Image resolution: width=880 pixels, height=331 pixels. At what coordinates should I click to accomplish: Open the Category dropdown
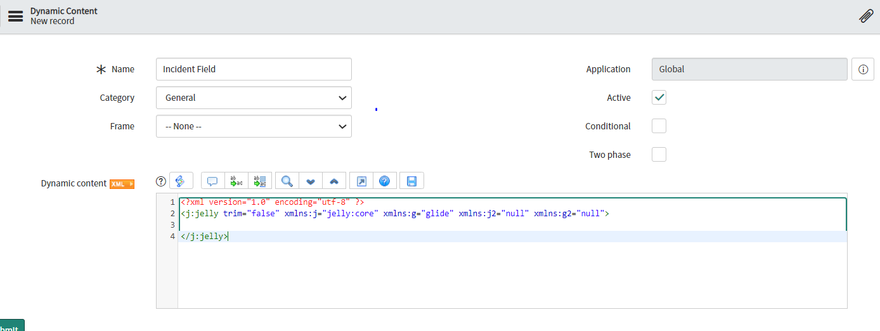click(x=254, y=98)
